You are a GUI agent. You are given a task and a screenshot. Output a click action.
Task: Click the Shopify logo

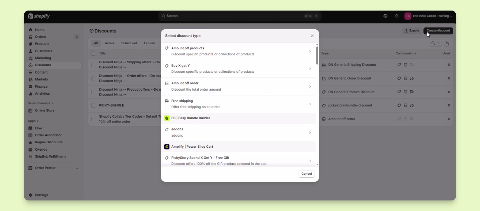click(x=39, y=16)
